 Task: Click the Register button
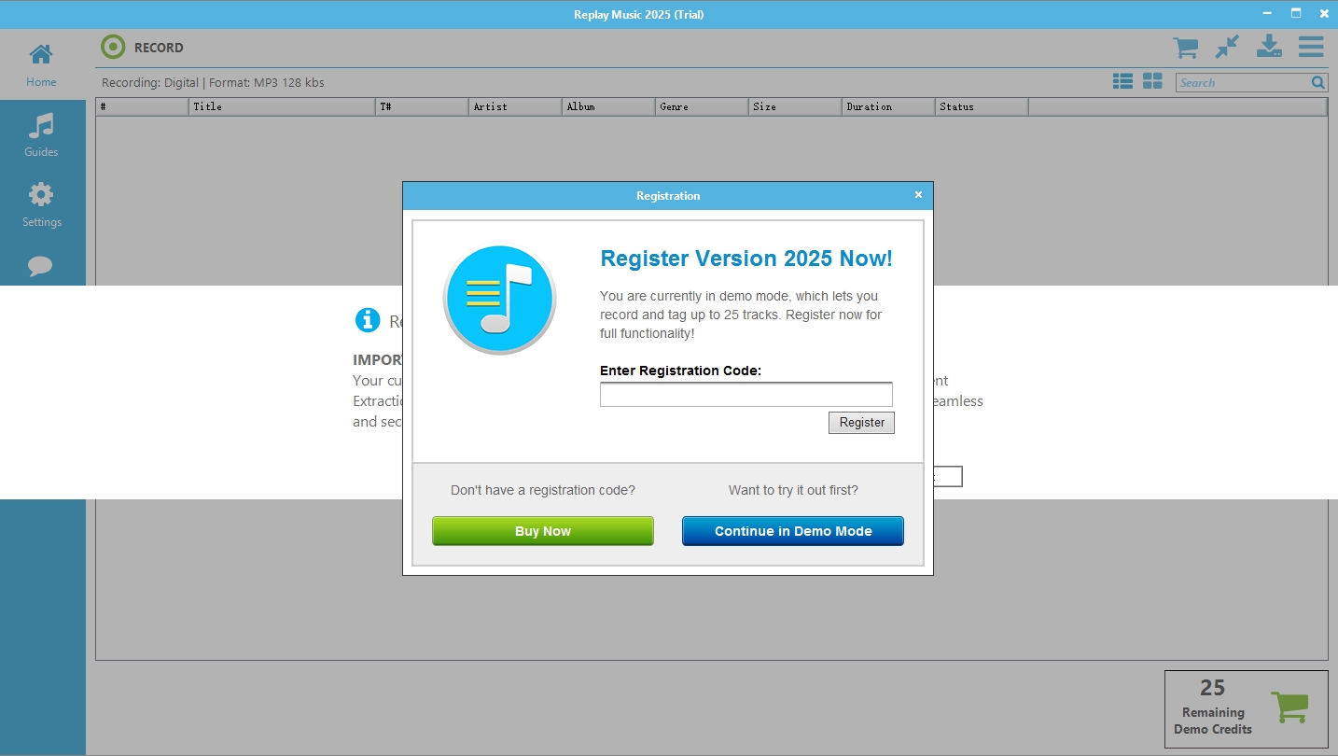pos(862,423)
